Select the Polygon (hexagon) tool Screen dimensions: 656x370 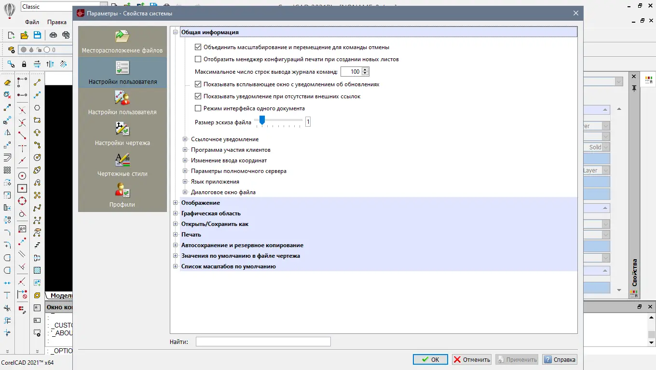[x=37, y=108]
